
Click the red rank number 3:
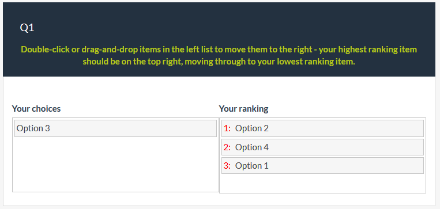[x=227, y=166]
